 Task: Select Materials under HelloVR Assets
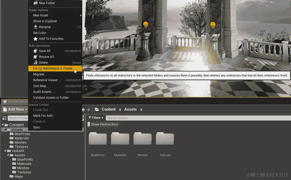tap(24, 164)
